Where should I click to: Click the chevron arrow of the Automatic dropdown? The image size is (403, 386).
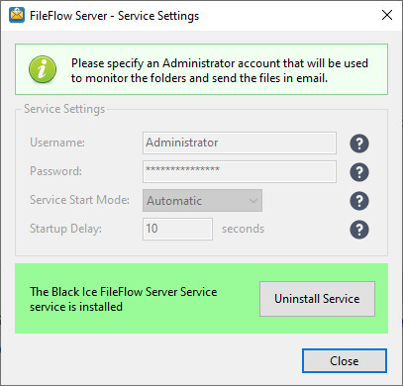click(x=253, y=200)
